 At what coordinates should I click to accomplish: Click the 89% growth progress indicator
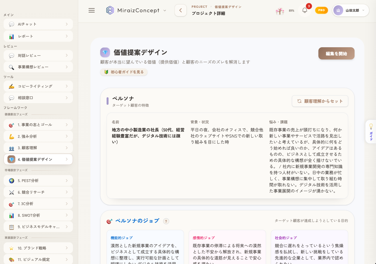point(284,11)
